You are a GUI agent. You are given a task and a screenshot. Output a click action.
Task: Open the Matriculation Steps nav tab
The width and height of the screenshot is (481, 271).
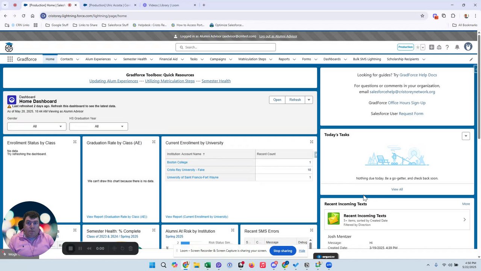click(x=252, y=59)
